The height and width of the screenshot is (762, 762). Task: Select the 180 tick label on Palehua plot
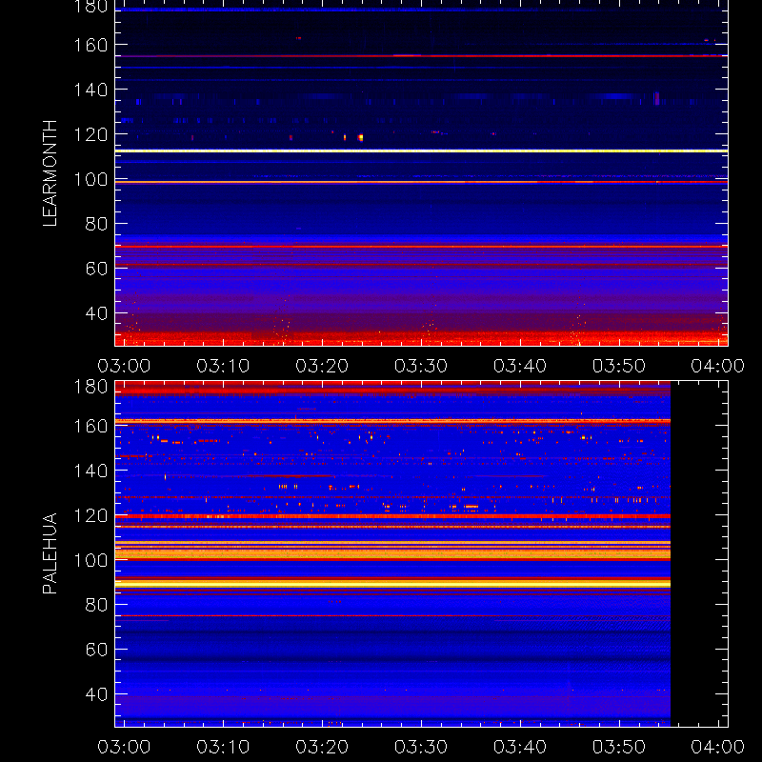coord(90,387)
